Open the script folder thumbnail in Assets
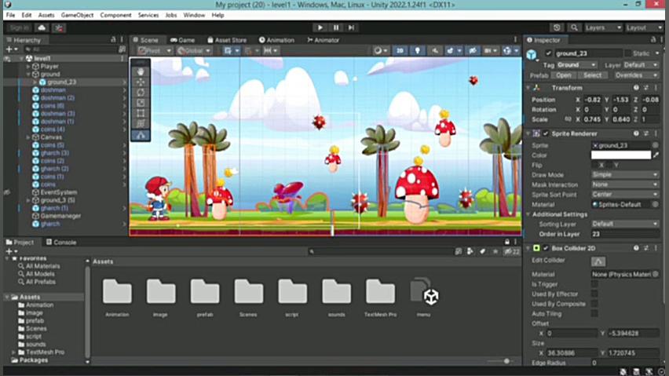The width and height of the screenshot is (669, 376). [x=292, y=298]
